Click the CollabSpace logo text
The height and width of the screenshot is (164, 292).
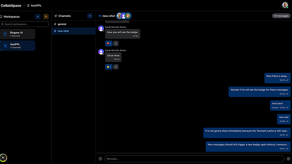(x=11, y=6)
